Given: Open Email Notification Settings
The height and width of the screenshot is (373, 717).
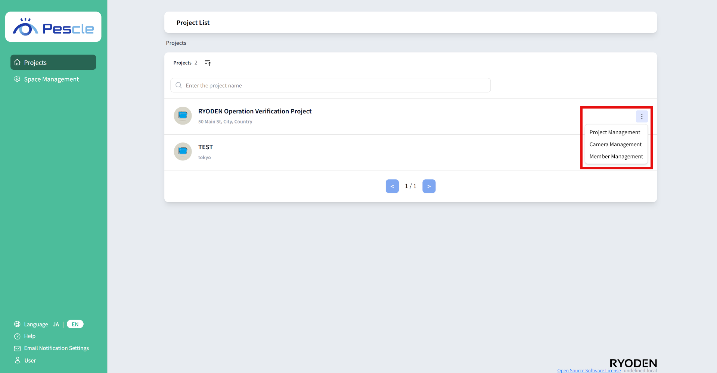Looking at the screenshot, I should 56,348.
